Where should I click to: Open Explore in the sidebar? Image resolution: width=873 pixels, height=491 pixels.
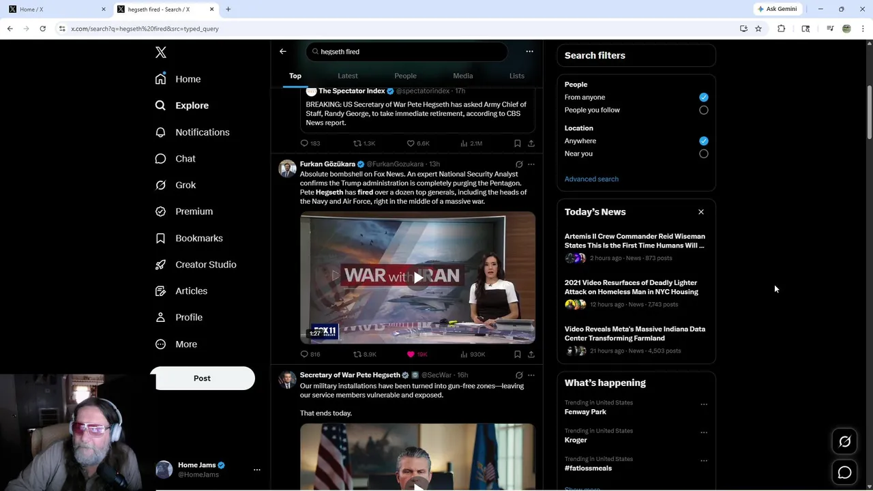pyautogui.click(x=182, y=106)
